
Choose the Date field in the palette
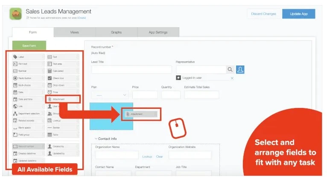[x=29, y=92]
